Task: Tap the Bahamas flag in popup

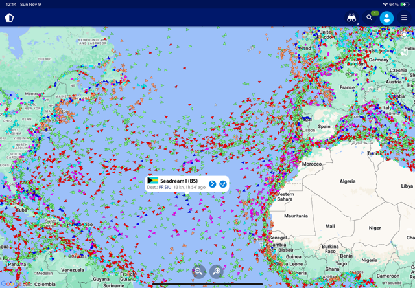Action: point(153,181)
